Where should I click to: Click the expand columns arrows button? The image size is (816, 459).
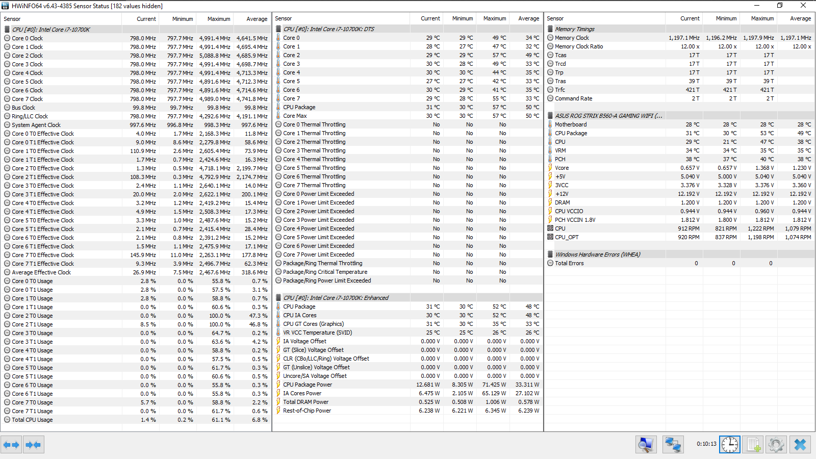(11, 445)
